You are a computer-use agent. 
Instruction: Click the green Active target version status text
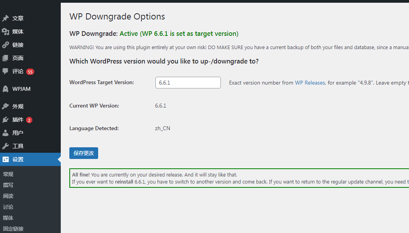[x=179, y=34]
